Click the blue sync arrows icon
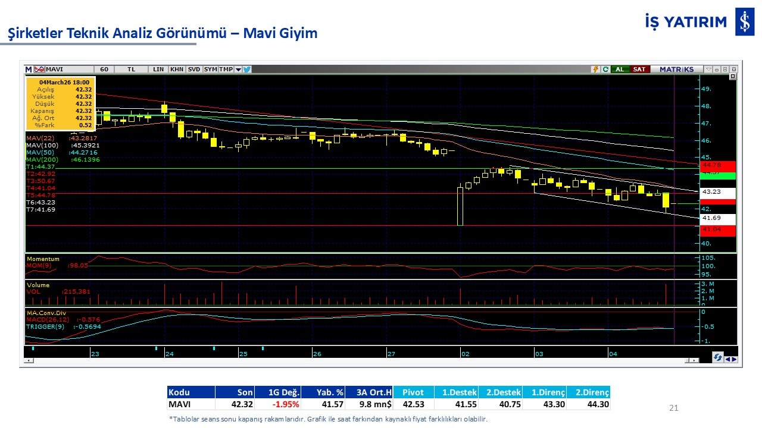The width and height of the screenshot is (762, 428). [718, 357]
